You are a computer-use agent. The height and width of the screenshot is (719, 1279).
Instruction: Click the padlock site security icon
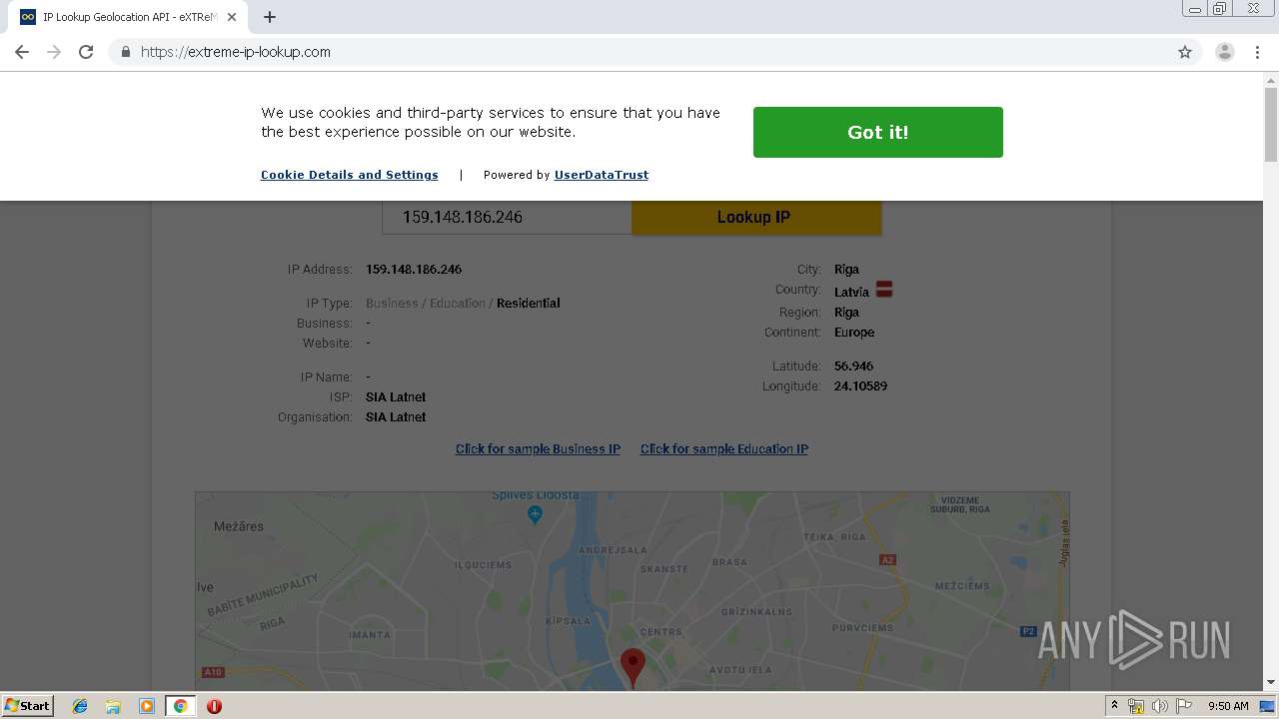point(125,52)
